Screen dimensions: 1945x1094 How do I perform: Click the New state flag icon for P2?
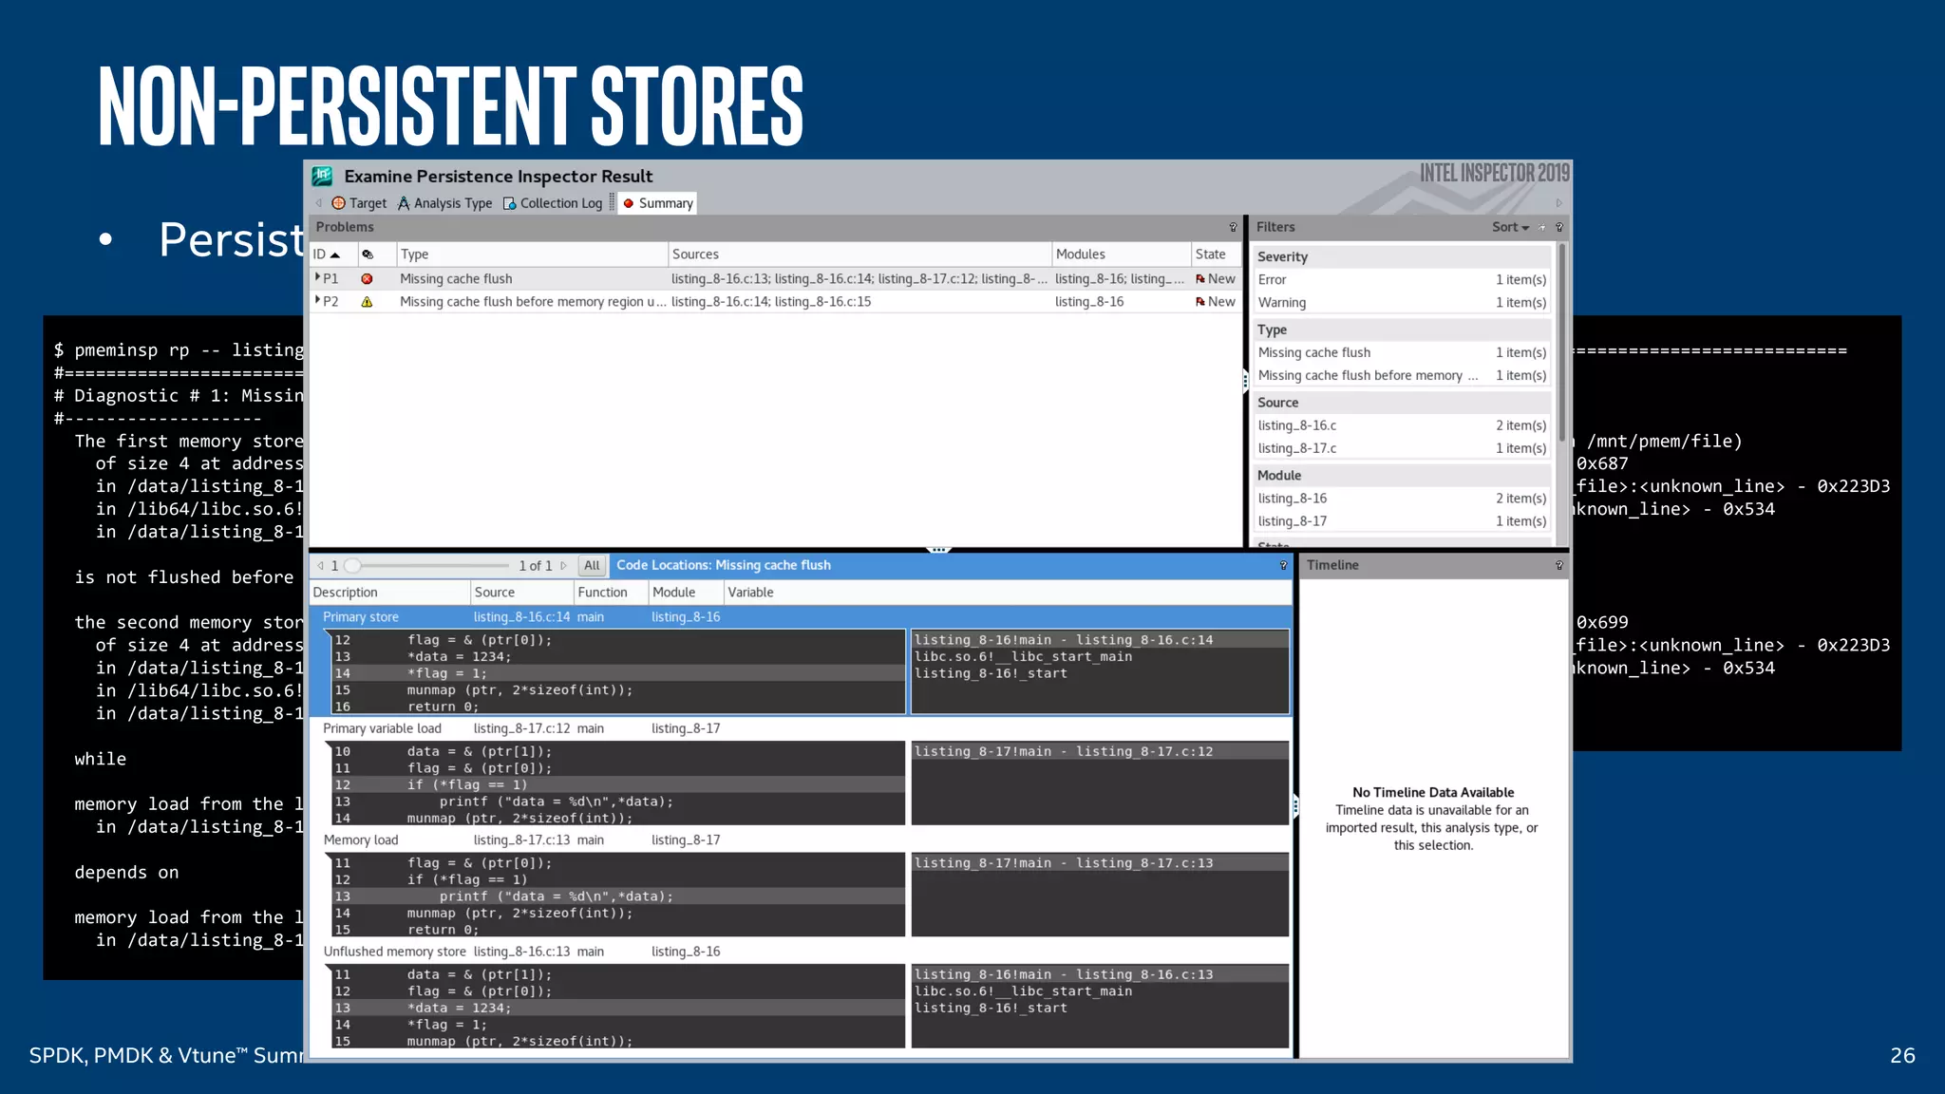1200,302
